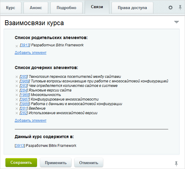
Task: Open link 3913 in parent elements list
Action: [x=25, y=45]
